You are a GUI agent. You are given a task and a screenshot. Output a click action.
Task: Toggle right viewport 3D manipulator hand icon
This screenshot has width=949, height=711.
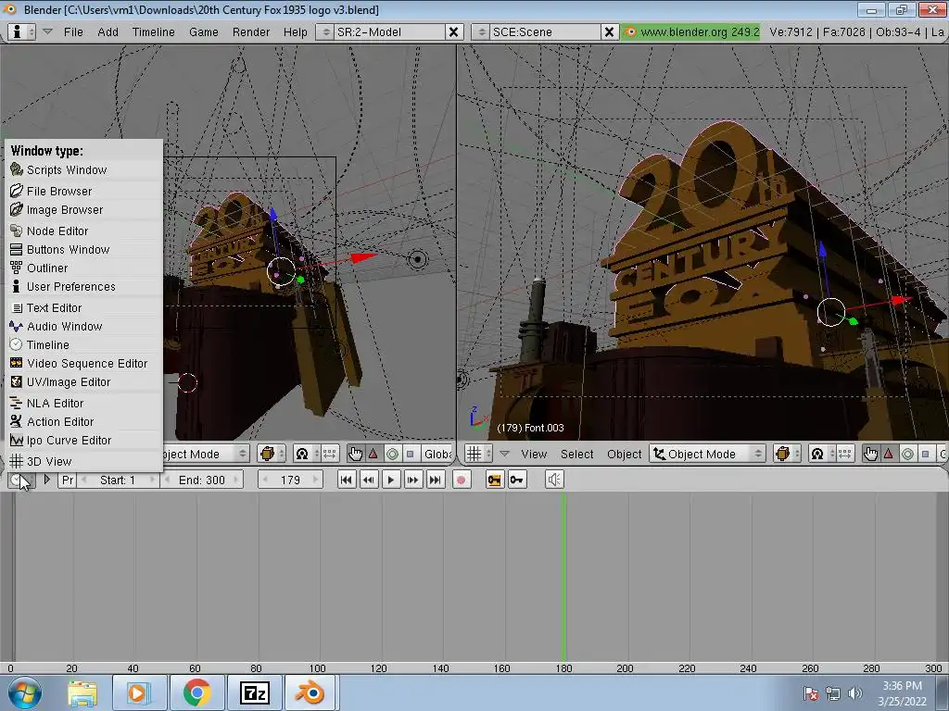(x=870, y=454)
